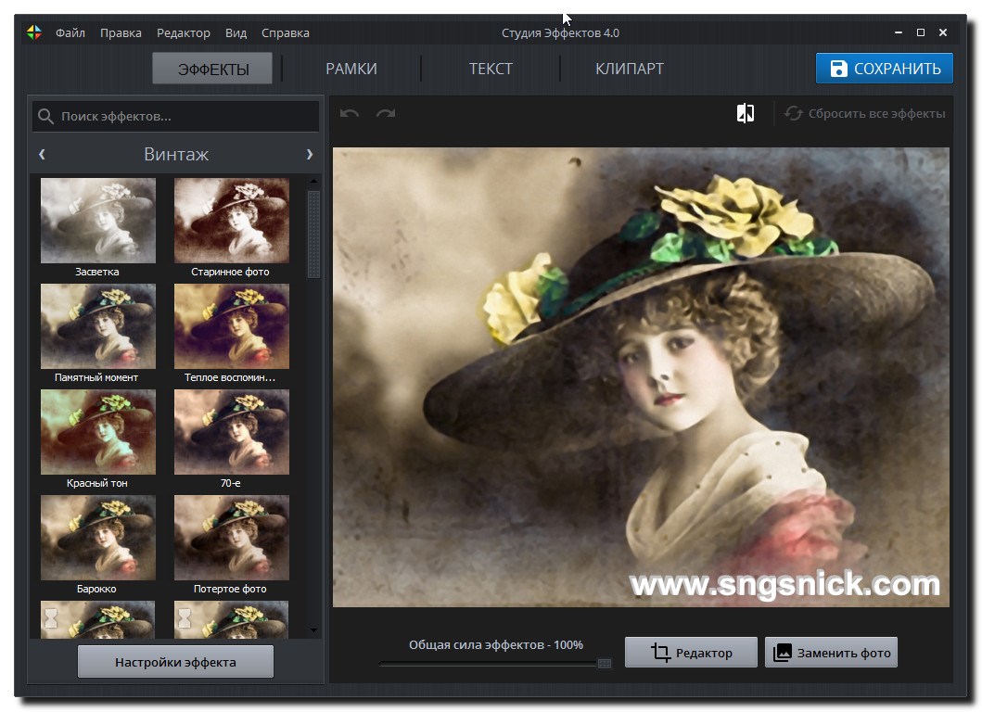Go to next effect category arrow

click(310, 154)
